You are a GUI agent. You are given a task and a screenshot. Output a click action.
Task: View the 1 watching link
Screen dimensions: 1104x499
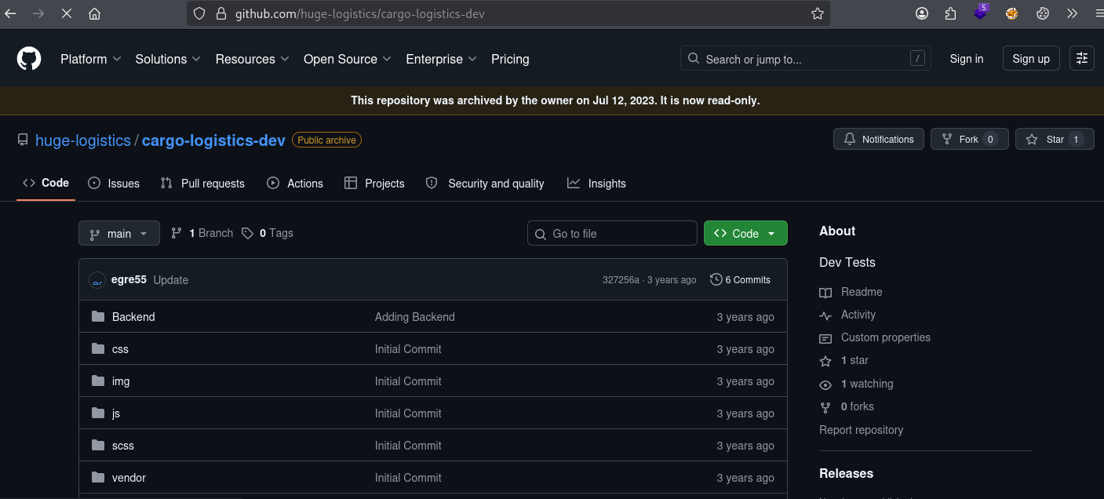(x=856, y=384)
